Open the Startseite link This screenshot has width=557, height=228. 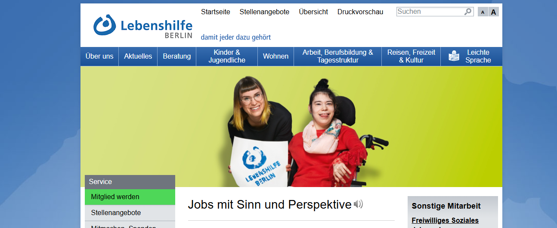(x=215, y=12)
